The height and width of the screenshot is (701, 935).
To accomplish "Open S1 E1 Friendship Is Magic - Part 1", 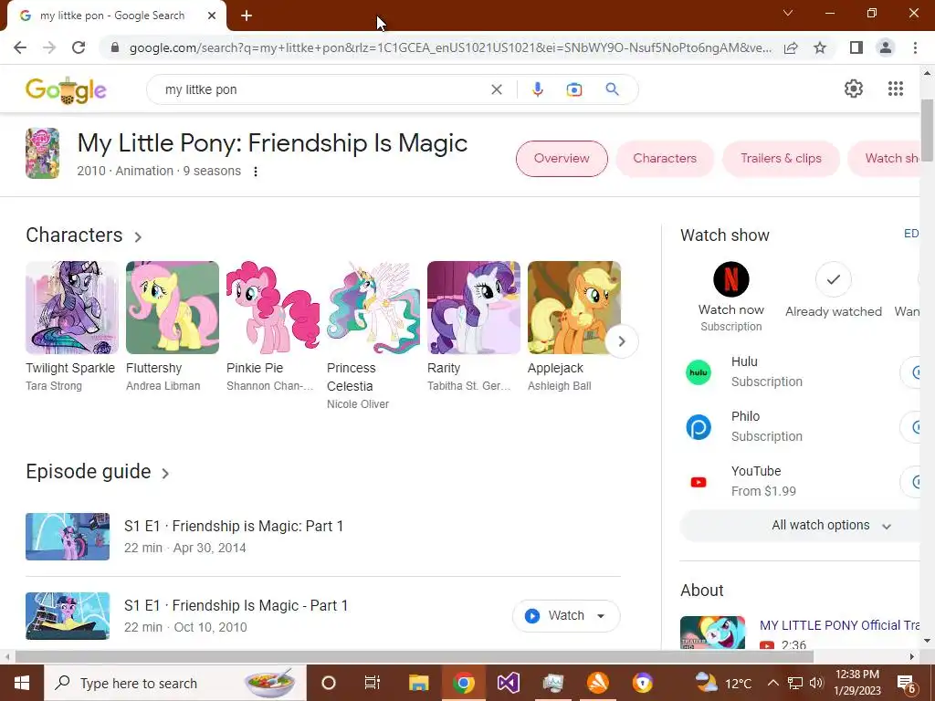I will click(236, 606).
